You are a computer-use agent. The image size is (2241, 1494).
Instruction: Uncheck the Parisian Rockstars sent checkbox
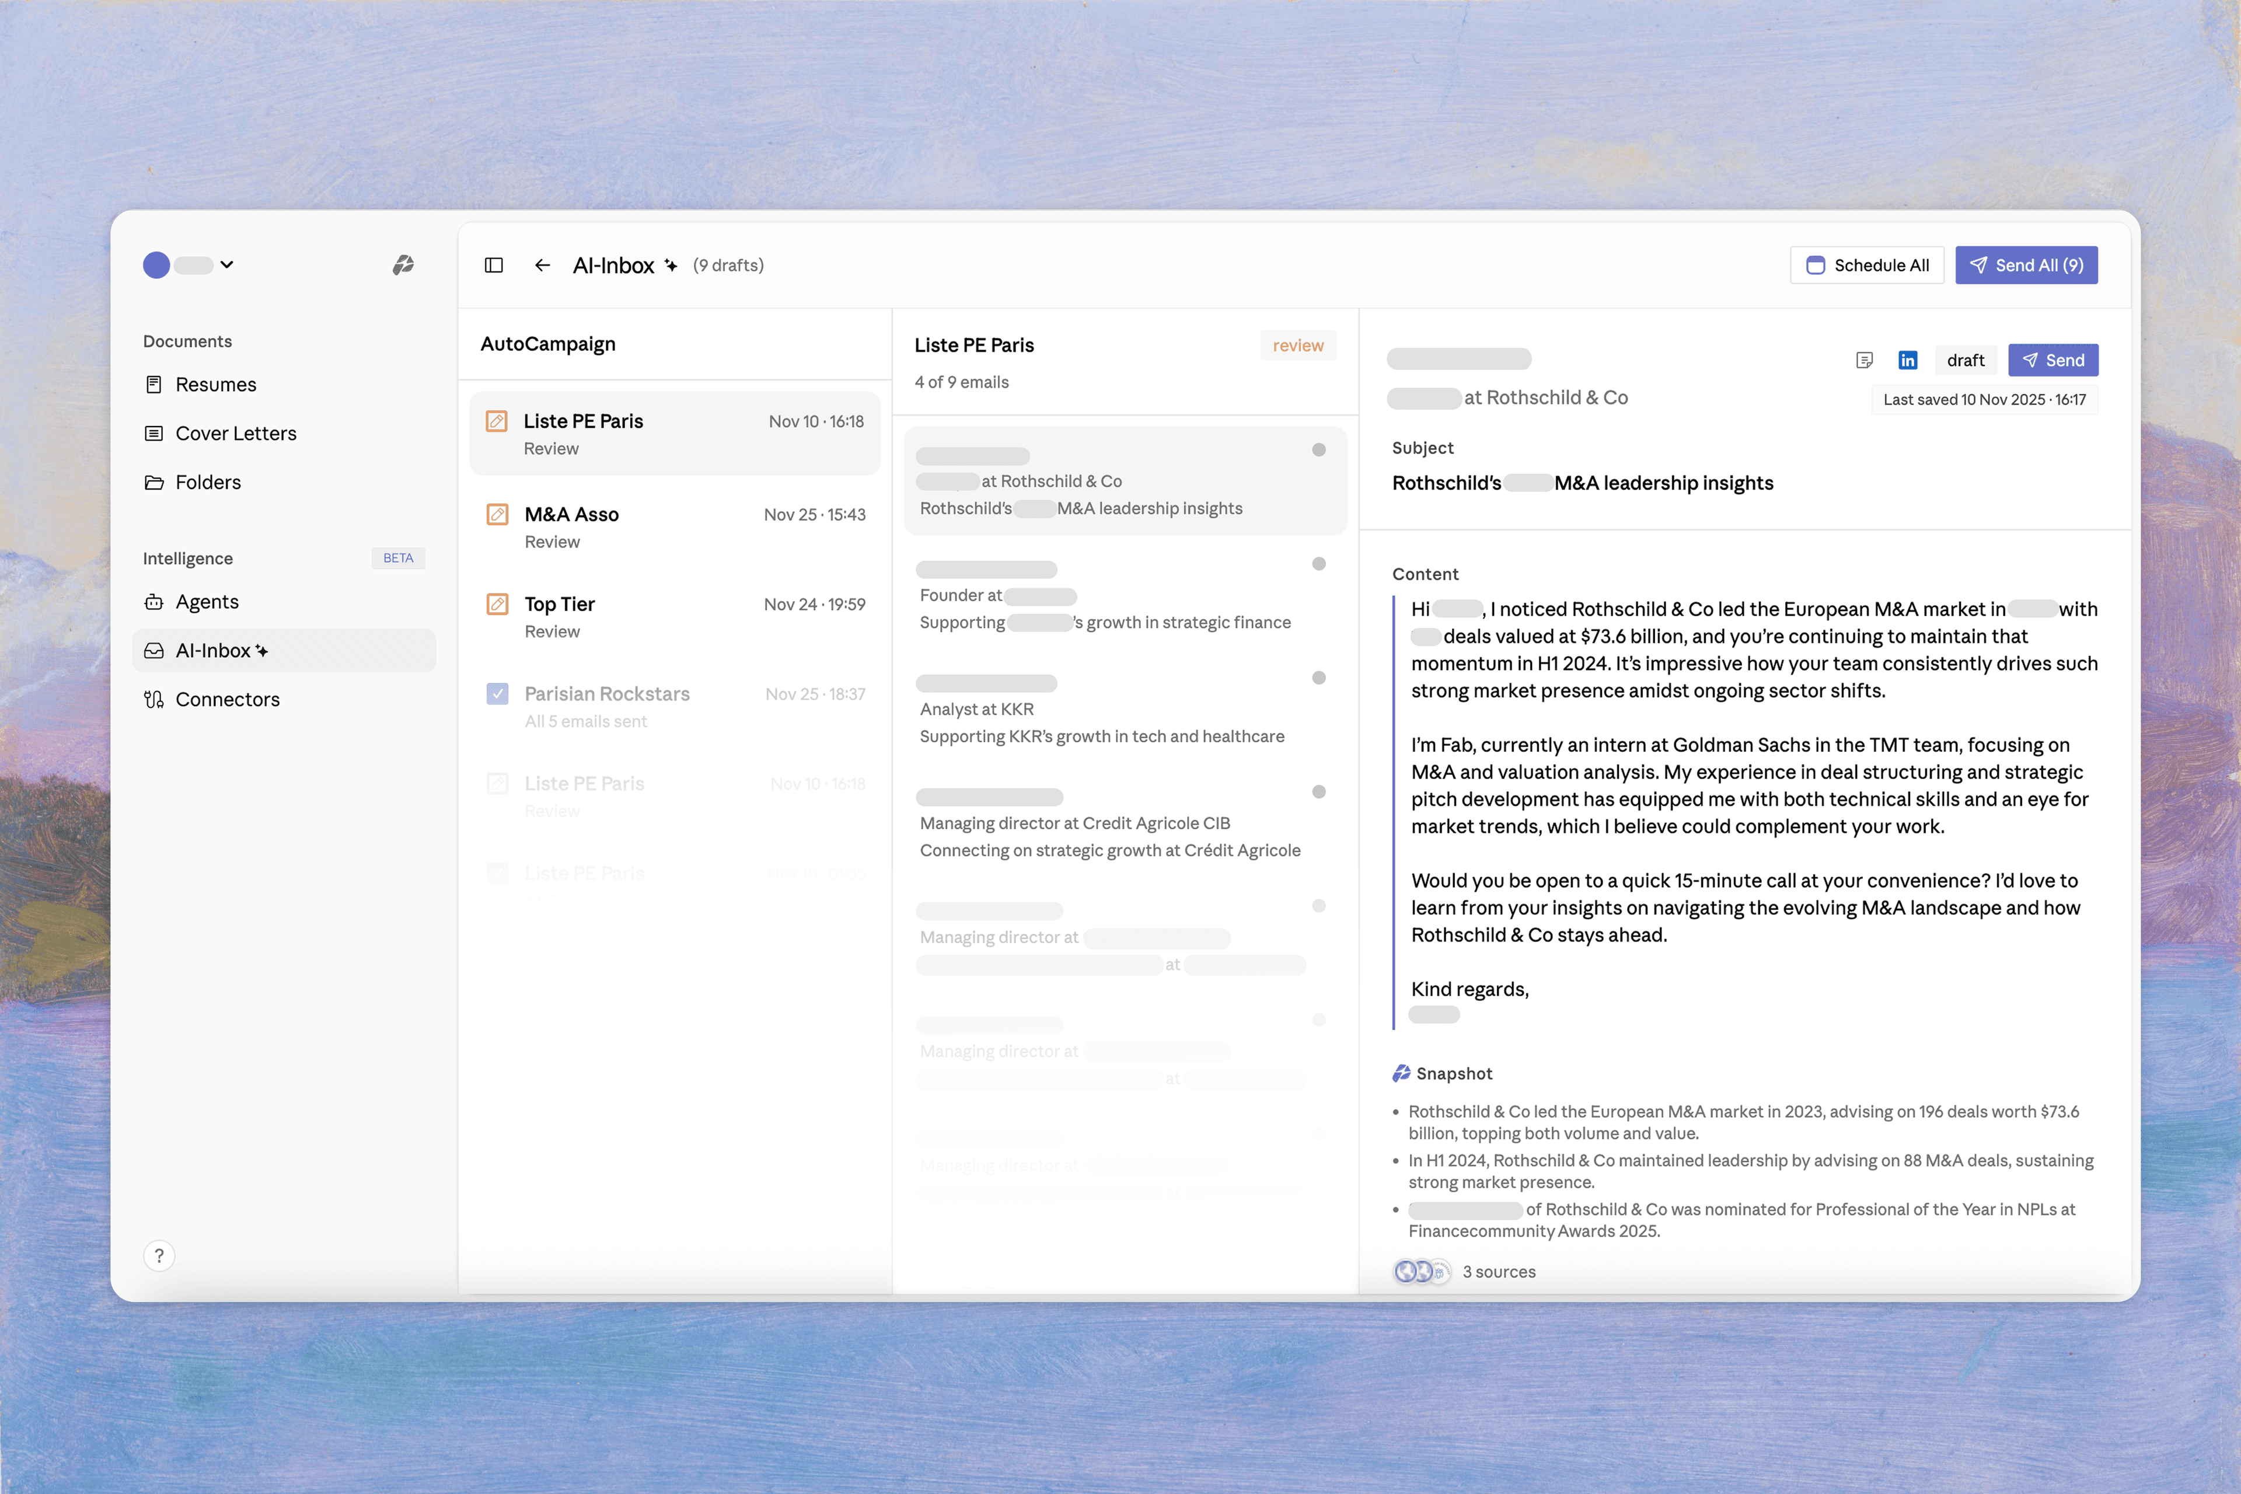497,693
